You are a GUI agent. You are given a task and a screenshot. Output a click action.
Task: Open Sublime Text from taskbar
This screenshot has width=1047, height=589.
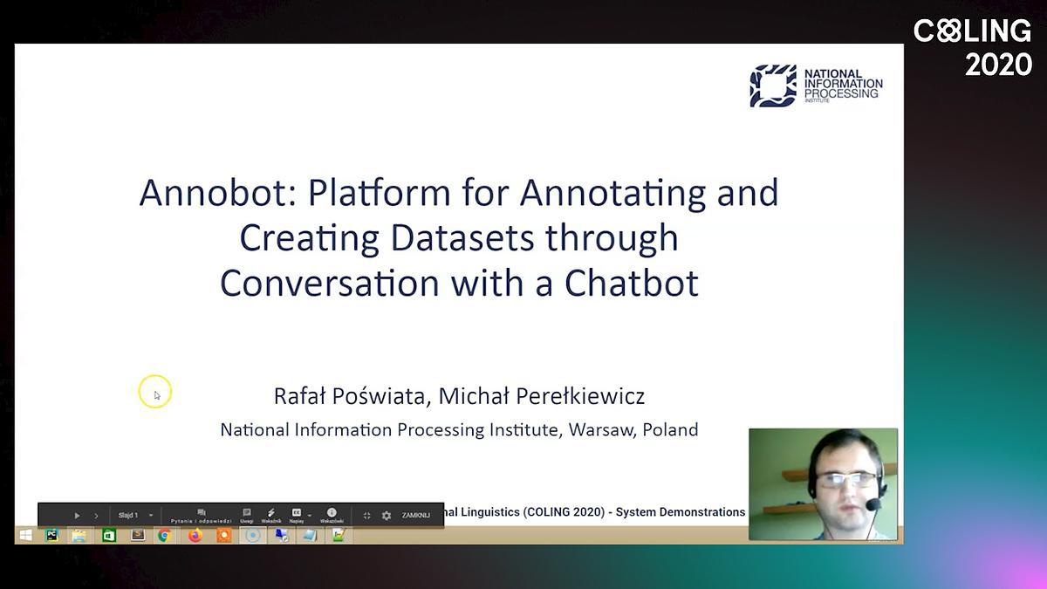click(x=137, y=535)
